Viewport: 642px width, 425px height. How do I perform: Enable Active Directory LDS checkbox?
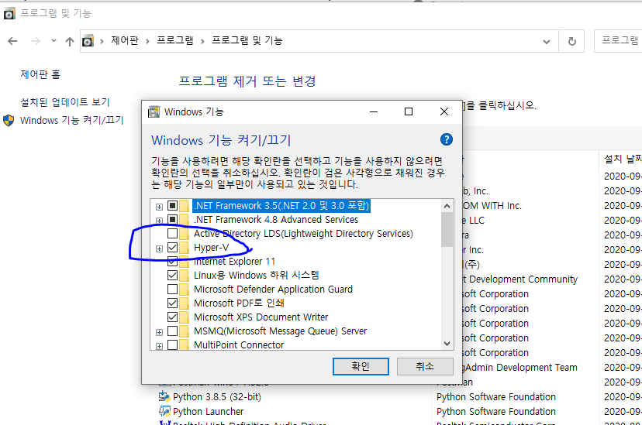pos(172,233)
